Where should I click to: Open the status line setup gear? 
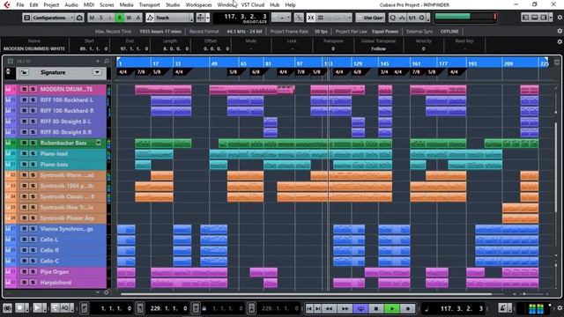click(x=560, y=32)
